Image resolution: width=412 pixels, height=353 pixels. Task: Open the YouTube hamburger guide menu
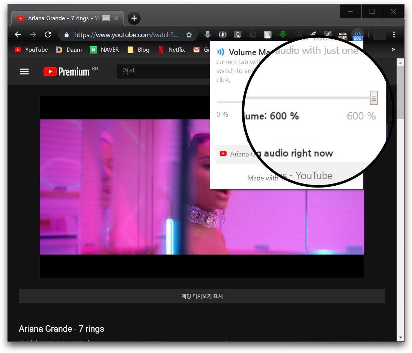pos(24,71)
